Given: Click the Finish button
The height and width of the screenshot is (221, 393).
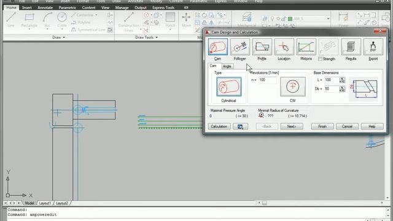Looking at the screenshot, I should 322,126.
